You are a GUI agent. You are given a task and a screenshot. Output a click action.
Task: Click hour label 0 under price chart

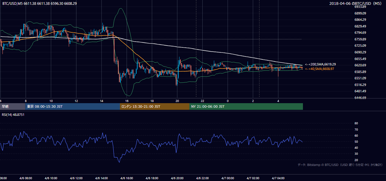[228, 101]
